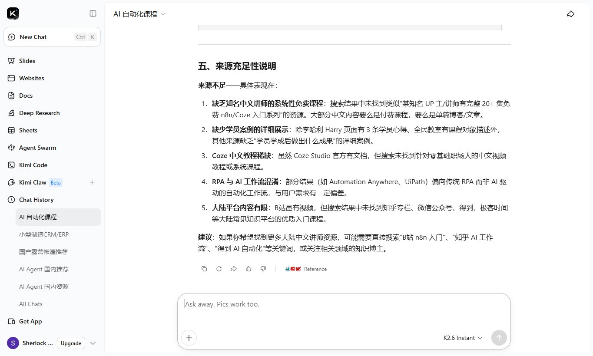The height and width of the screenshot is (356, 593).
Task: Click the Websites icon in sidebar
Action: coord(11,78)
